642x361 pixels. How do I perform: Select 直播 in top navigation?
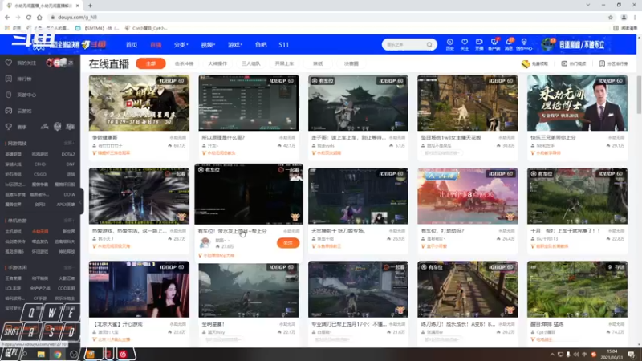point(156,45)
